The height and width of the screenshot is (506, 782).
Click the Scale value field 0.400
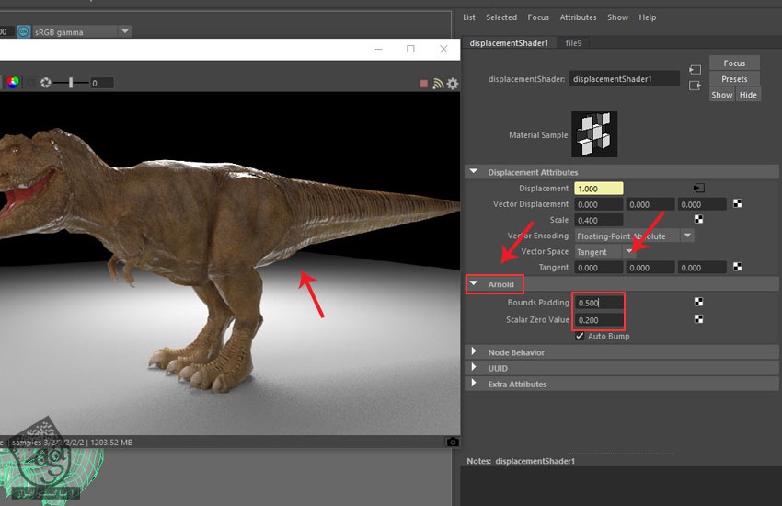coord(599,220)
